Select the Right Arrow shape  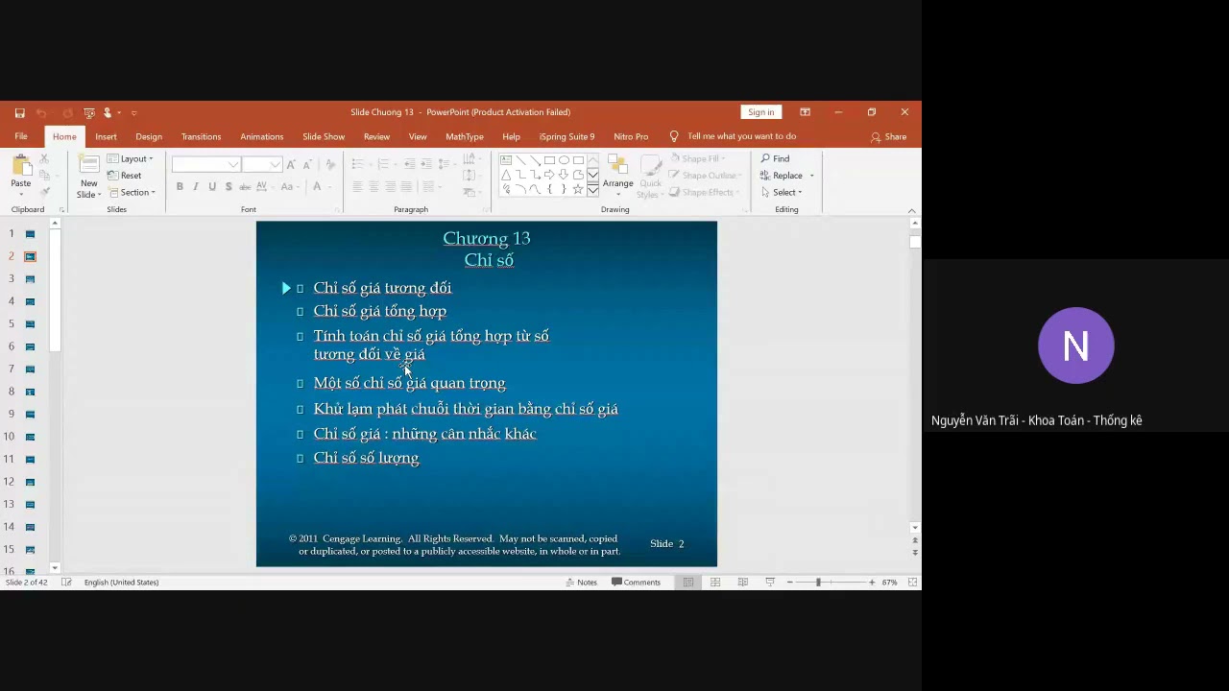click(x=549, y=175)
